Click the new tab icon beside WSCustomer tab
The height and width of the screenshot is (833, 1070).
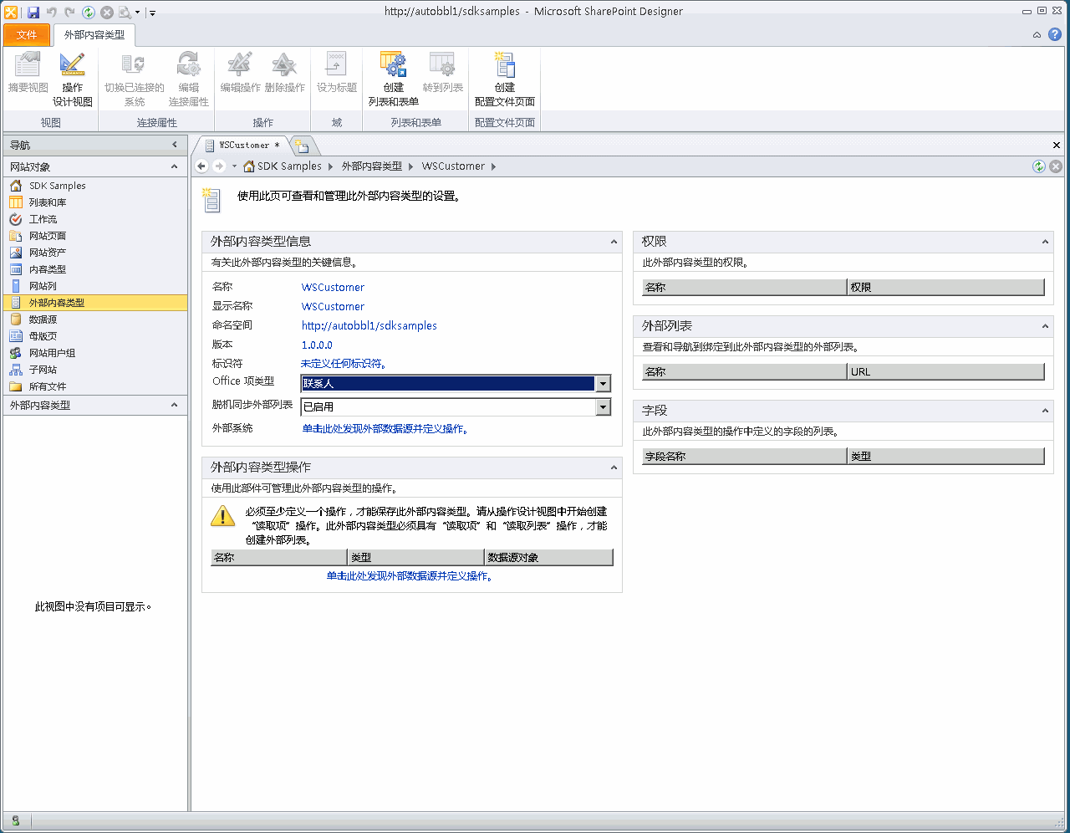coord(302,146)
